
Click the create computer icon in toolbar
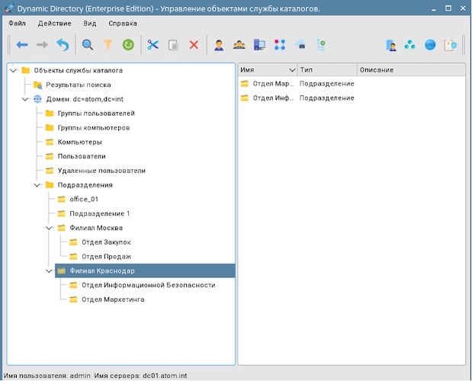pos(259,45)
